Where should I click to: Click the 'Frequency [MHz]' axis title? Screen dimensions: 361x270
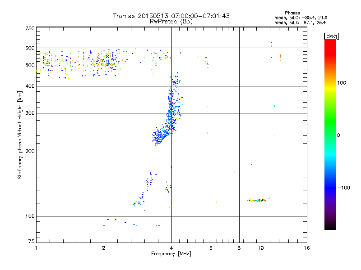pos(171,254)
